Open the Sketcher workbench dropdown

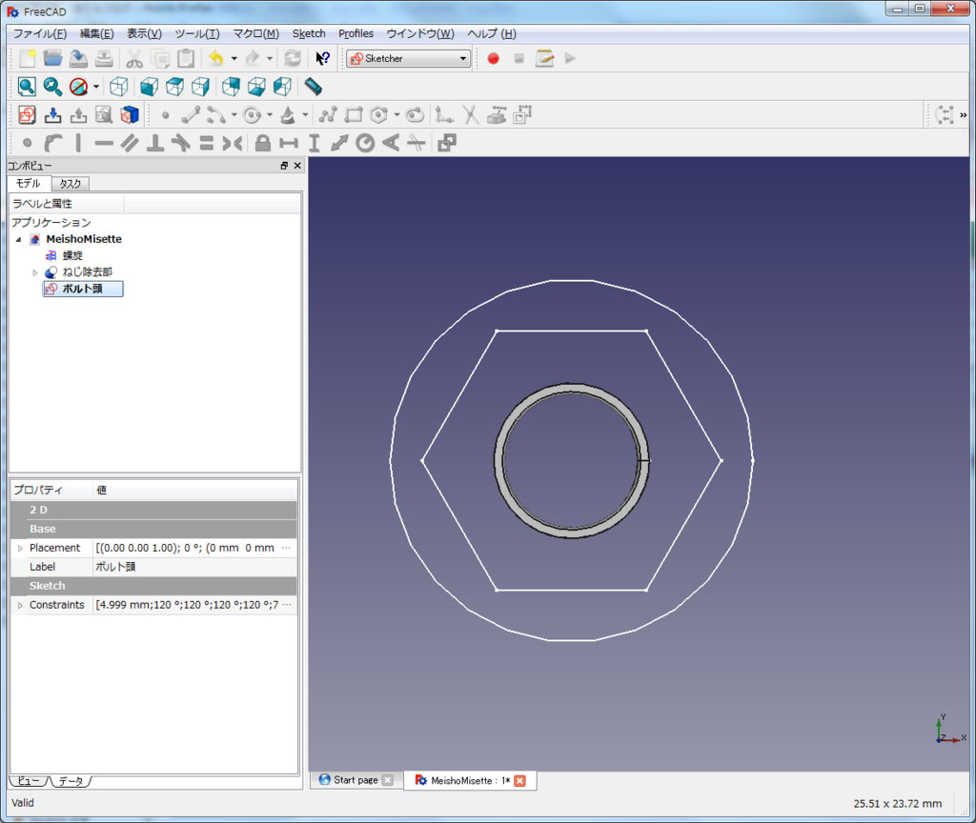coord(408,58)
